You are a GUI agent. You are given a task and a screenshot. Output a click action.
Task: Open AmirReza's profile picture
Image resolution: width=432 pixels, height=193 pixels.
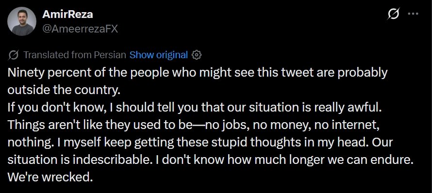pyautogui.click(x=21, y=21)
